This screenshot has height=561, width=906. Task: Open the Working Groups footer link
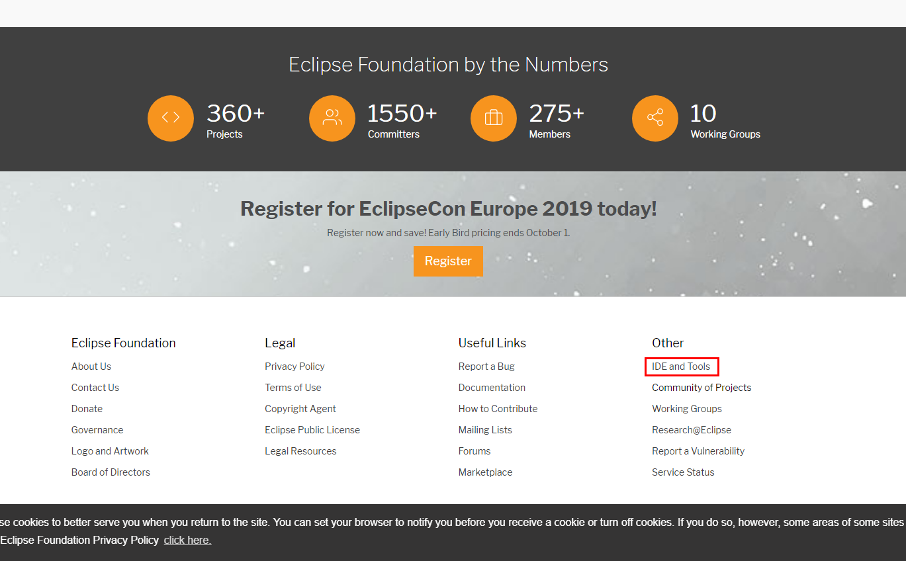(687, 409)
